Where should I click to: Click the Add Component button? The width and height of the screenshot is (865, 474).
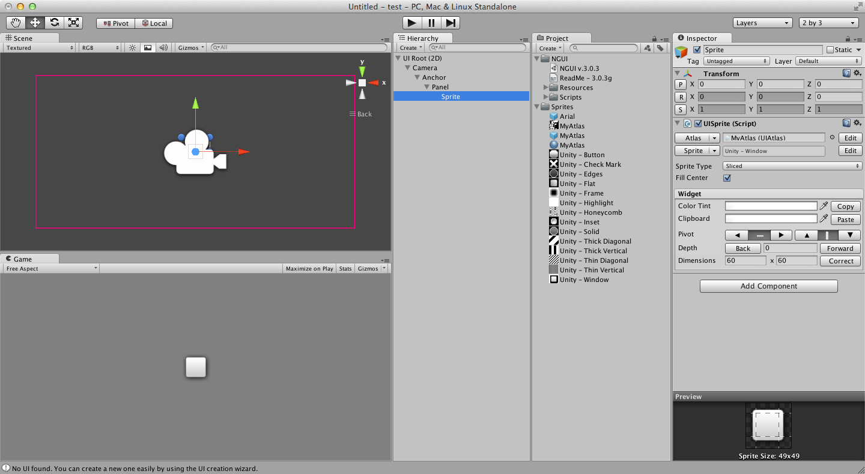point(768,286)
